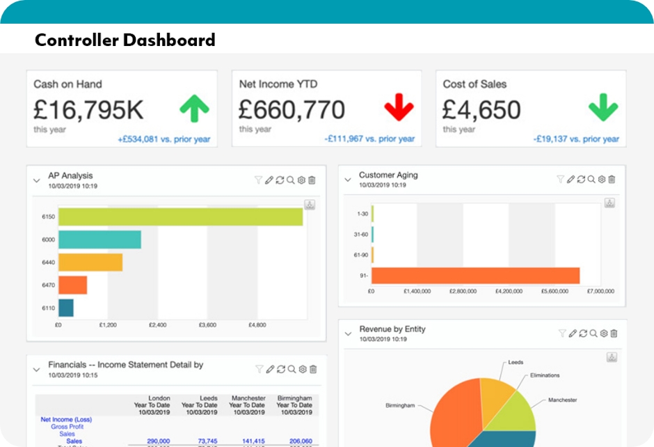Screen dimensions: 654x447
Task: Open settings gear in AP Analysis panel
Action: coord(301,180)
